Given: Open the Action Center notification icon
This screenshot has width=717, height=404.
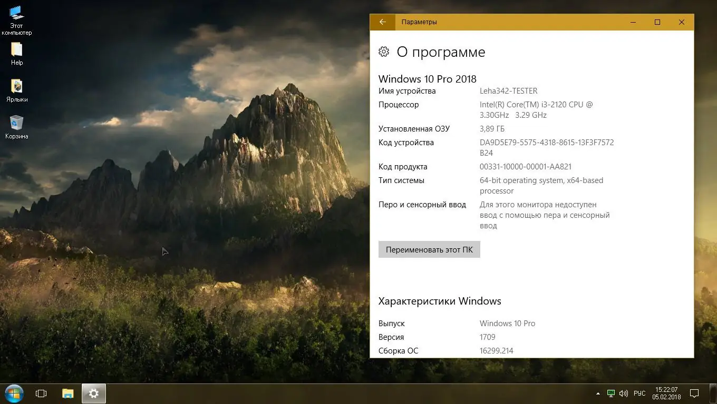Looking at the screenshot, I should pos(695,393).
